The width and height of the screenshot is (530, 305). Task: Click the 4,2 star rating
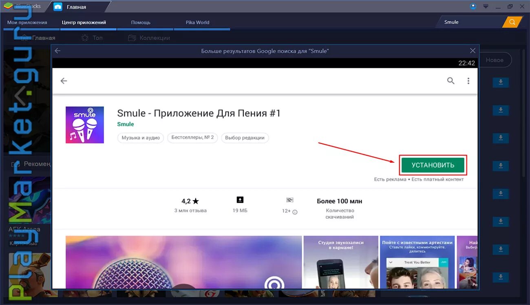click(190, 201)
